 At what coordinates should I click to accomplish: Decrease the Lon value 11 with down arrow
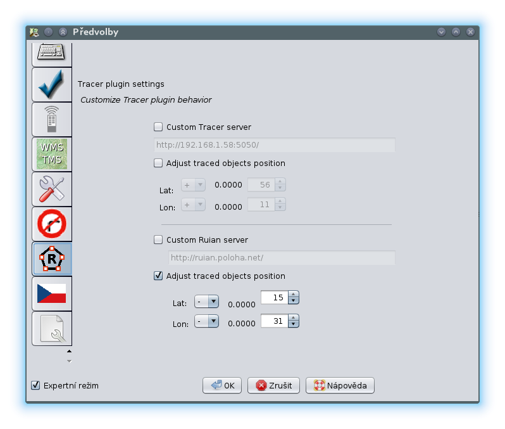coord(280,207)
